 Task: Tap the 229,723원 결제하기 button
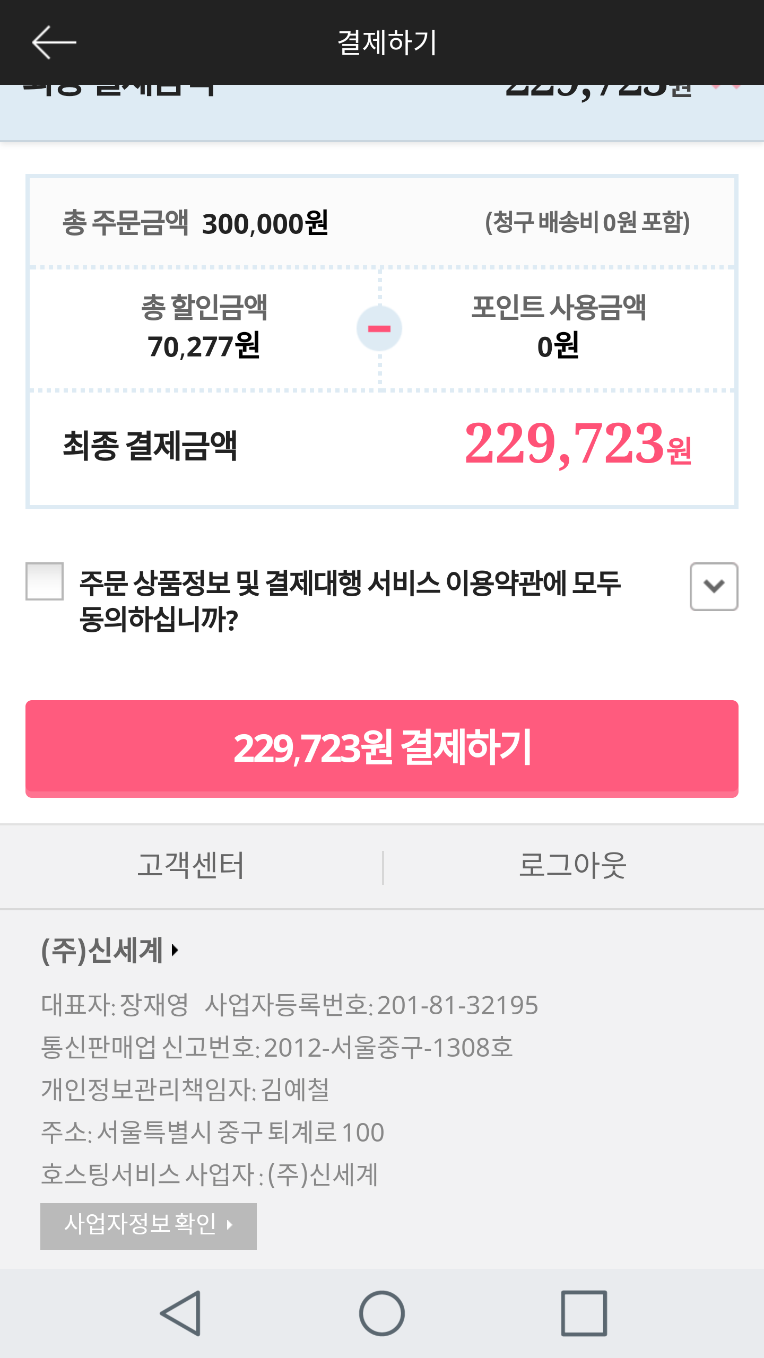tap(382, 748)
